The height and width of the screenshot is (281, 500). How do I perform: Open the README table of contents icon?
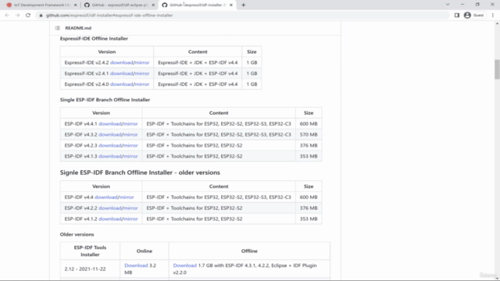pyautogui.click(x=57, y=28)
